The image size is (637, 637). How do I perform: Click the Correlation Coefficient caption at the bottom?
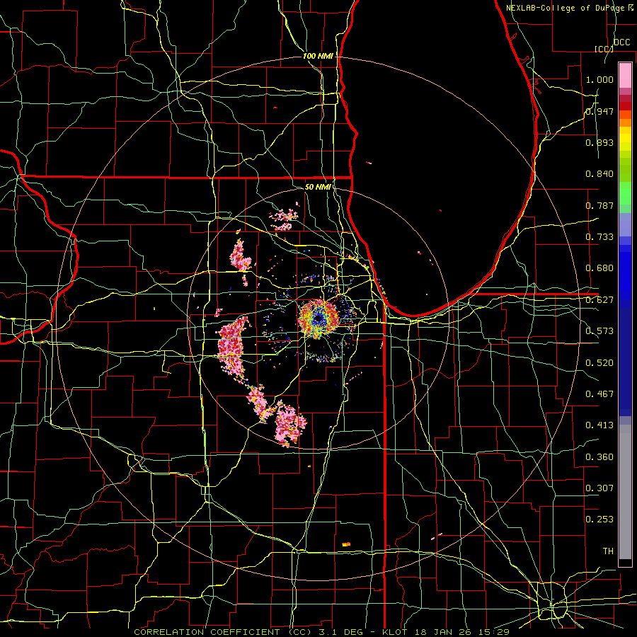click(322, 632)
